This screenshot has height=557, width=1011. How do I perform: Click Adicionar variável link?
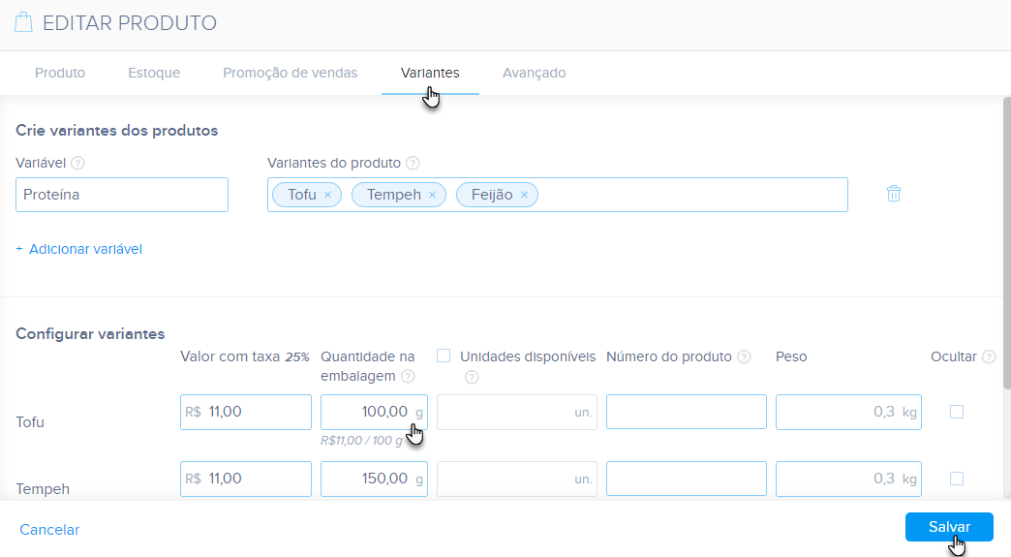click(x=78, y=249)
